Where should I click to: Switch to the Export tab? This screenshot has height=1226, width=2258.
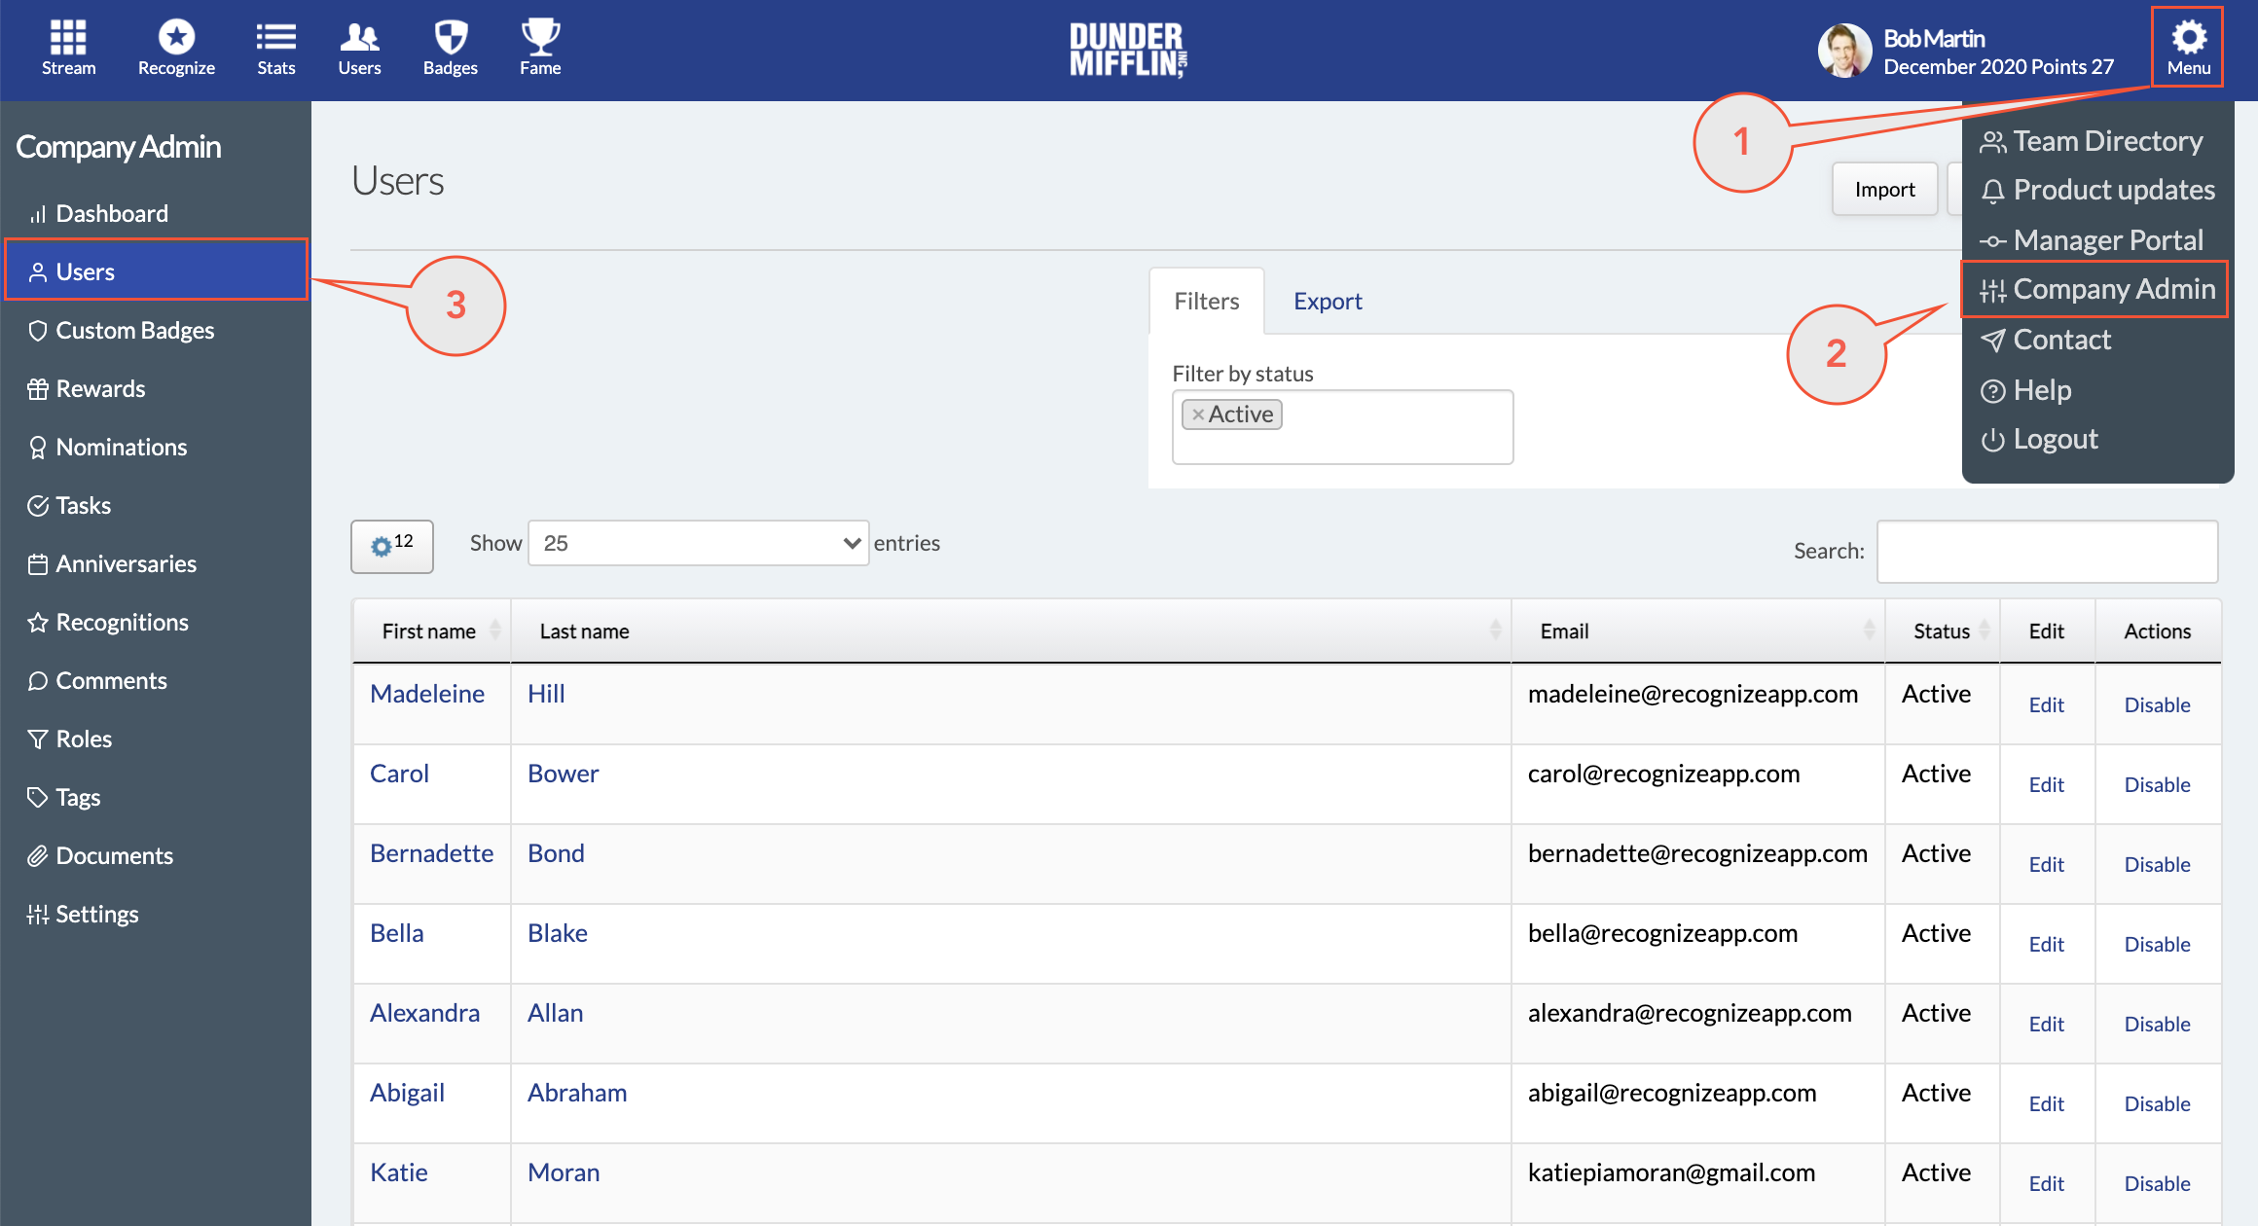(1328, 301)
